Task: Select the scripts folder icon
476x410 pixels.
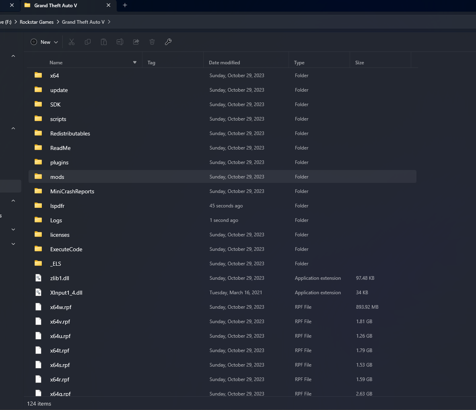Action: click(38, 119)
